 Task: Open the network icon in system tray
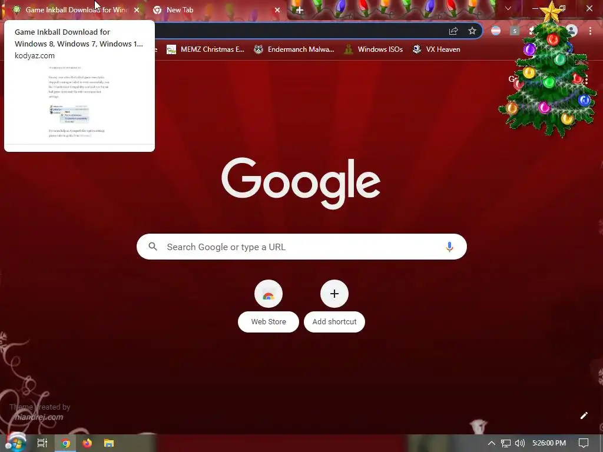[x=506, y=443]
